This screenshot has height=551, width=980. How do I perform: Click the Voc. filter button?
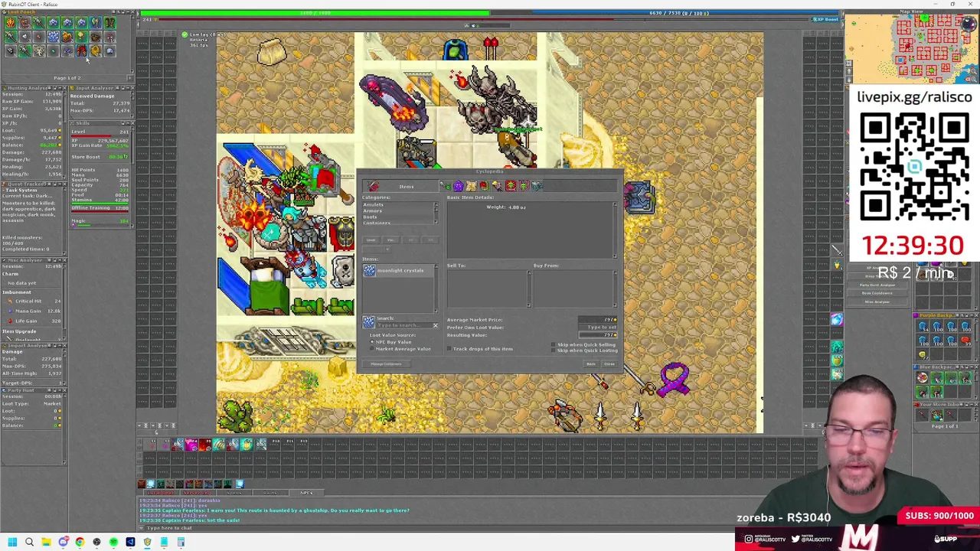[x=391, y=240]
